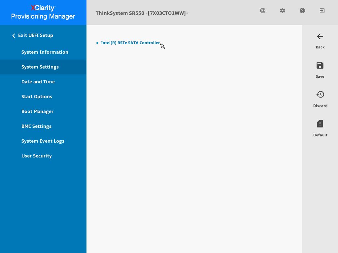Open BMC Settings from the sidebar
The width and height of the screenshot is (338, 253).
[x=36, y=126]
